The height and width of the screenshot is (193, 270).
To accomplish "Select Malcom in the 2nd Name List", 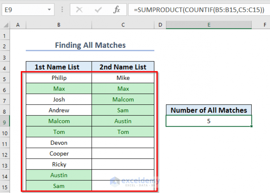I will pos(123,99).
